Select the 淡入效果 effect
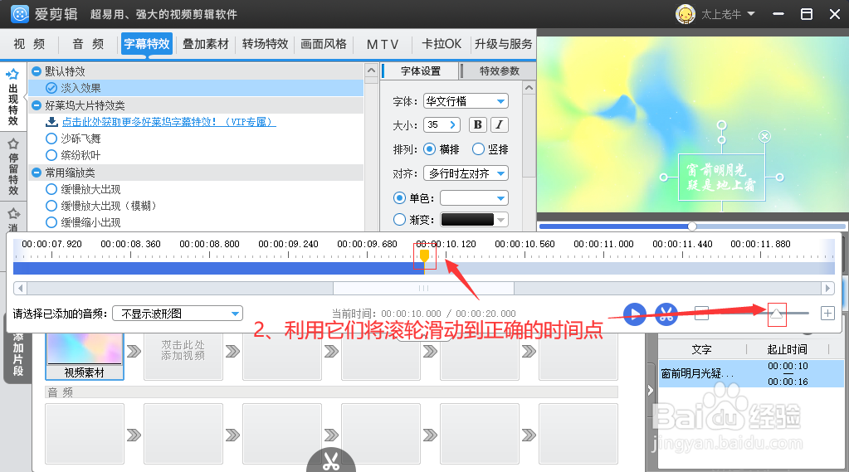 coord(196,88)
